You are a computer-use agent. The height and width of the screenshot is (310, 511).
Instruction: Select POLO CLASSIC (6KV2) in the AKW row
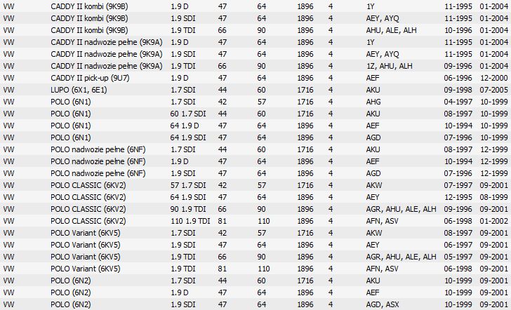click(x=88, y=185)
